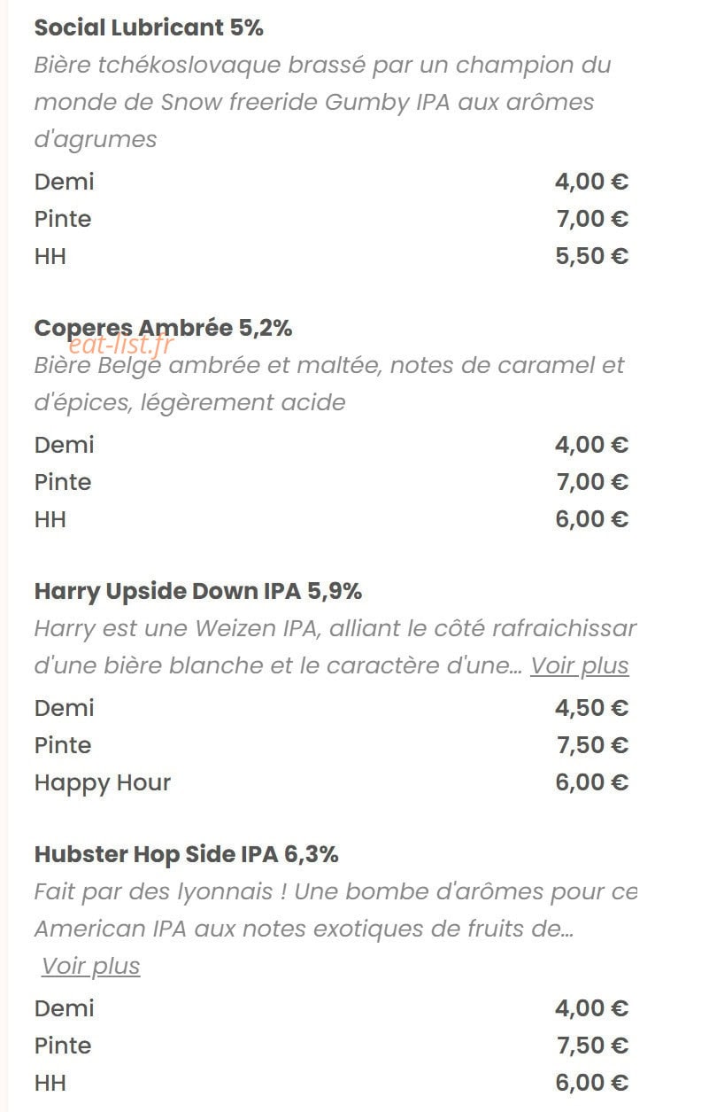The image size is (709, 1112).
Task: Click the Harry Upside Down IPA 5,9% title
Action: (x=198, y=591)
